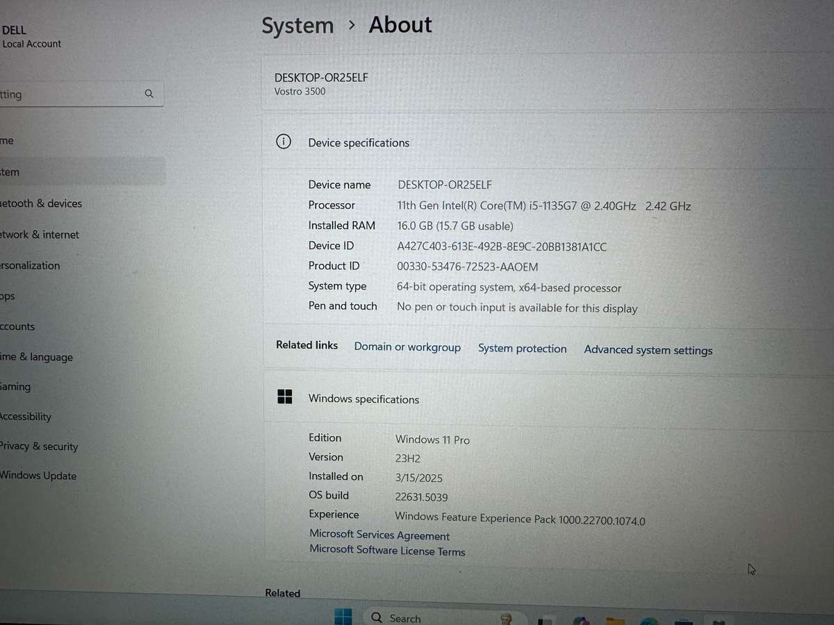Click the Windows specifications logo icon

(x=285, y=396)
